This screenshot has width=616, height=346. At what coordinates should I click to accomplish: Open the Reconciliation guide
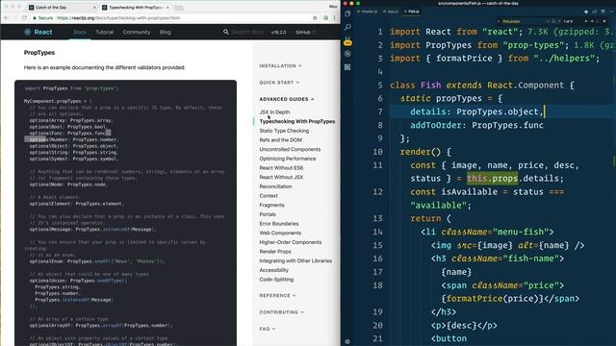pos(276,186)
